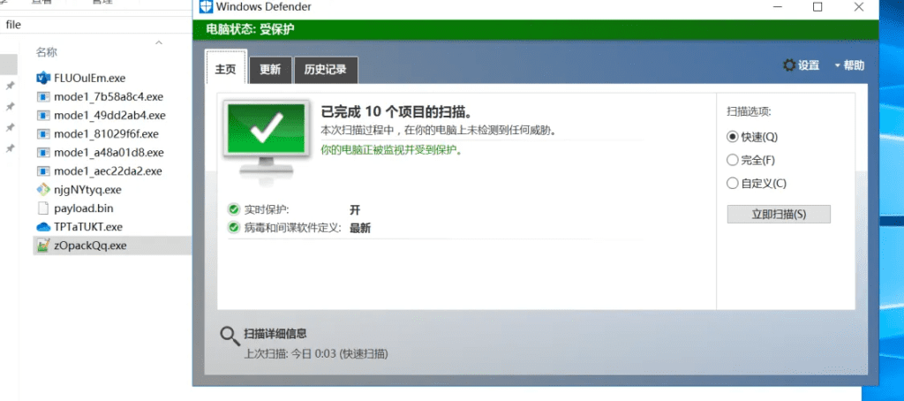904x401 pixels.
Task: Click the njgNYtyq.exe file icon
Action: click(43, 189)
